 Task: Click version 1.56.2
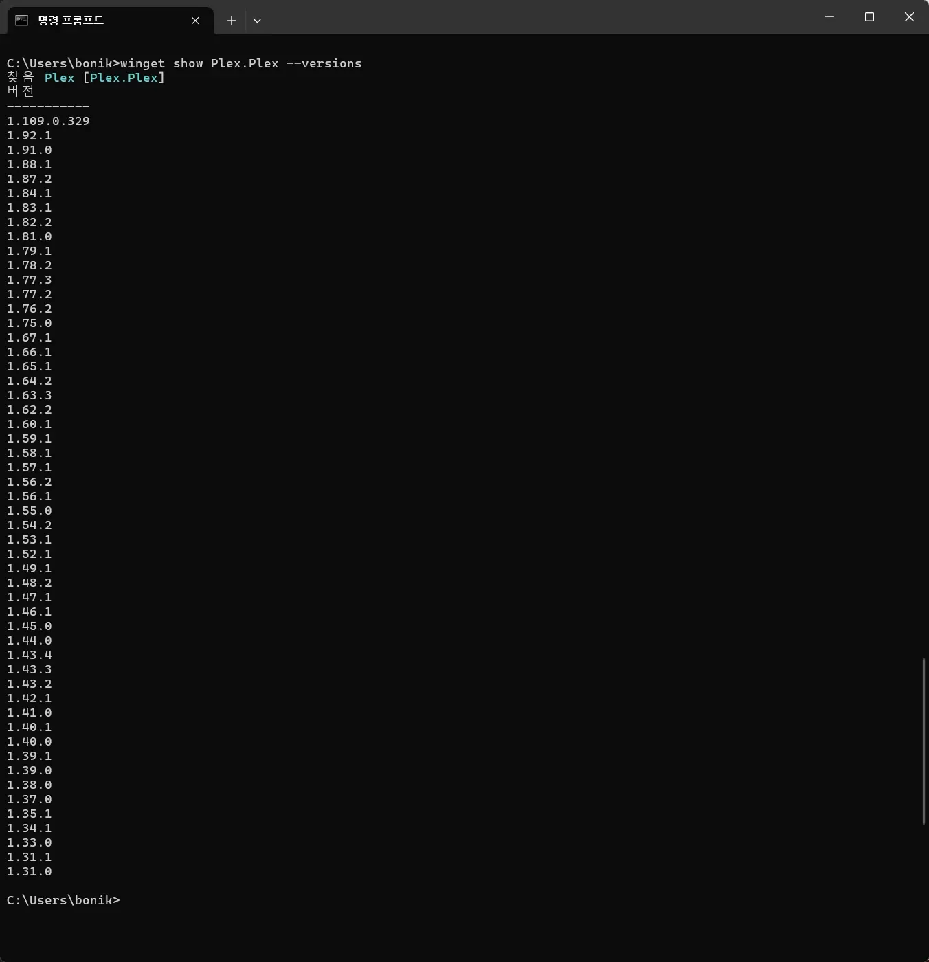[30, 482]
